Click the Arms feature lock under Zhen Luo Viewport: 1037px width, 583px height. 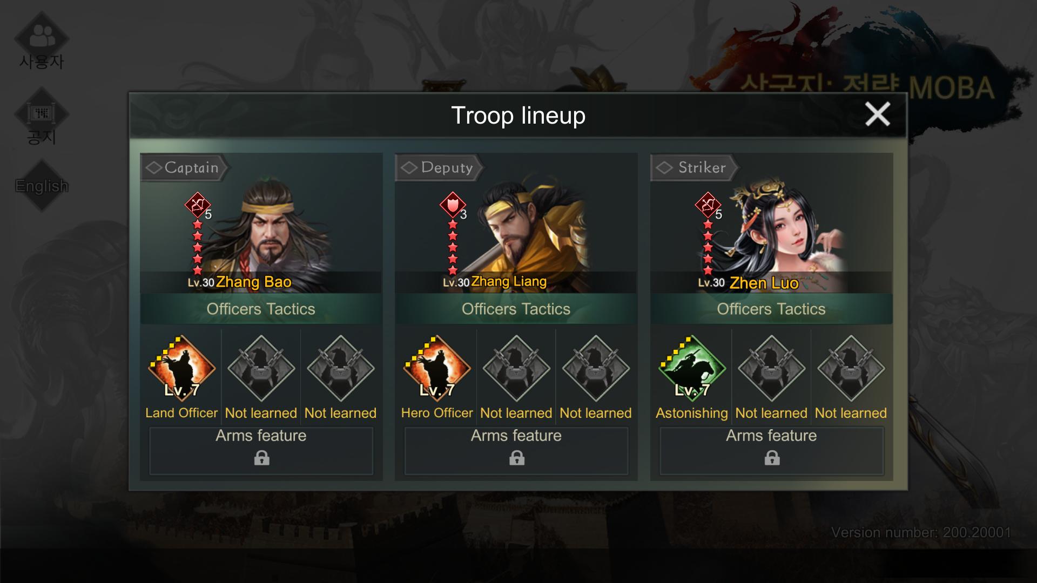pos(772,458)
